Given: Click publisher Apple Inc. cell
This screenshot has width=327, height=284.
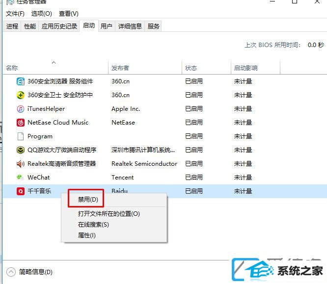Looking at the screenshot, I should (126, 109).
